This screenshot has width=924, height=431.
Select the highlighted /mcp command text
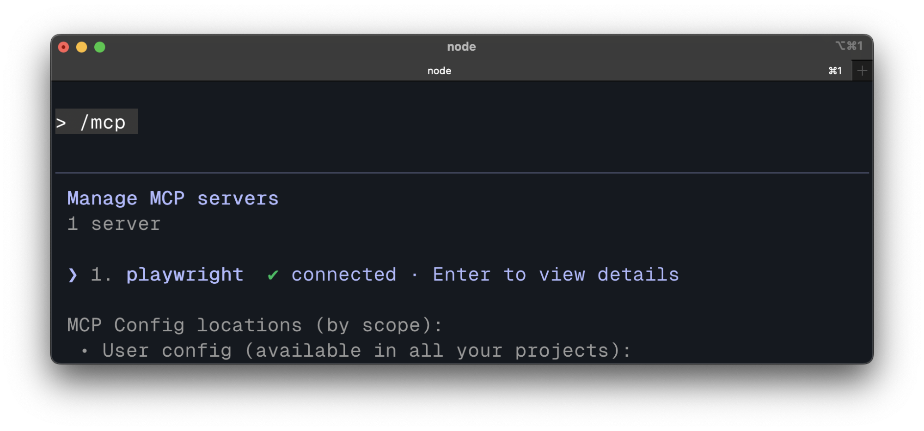pos(103,121)
